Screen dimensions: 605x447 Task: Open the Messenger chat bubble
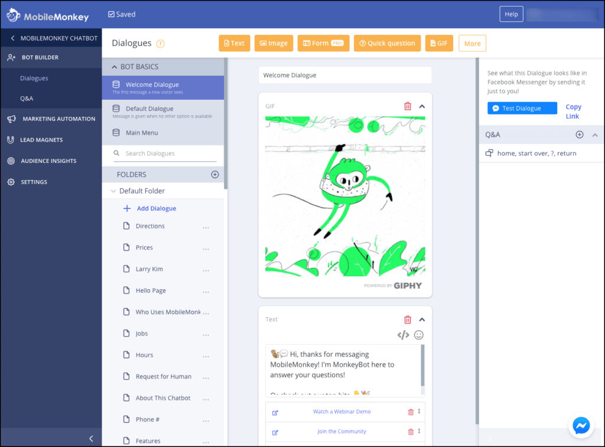coord(581,426)
